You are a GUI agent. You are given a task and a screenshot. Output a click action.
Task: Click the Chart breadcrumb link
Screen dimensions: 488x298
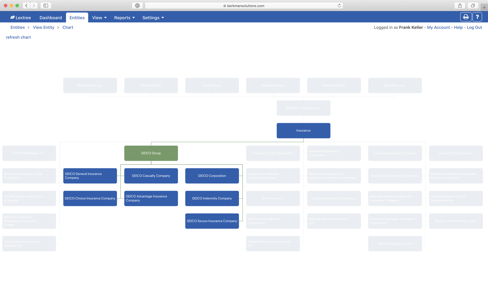pos(68,27)
